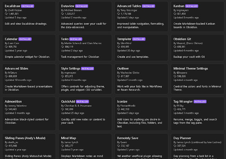This screenshot has width=226, height=159.
Task: Click author text 'By Zsolt Viczian'
Action: tap(13, 10)
